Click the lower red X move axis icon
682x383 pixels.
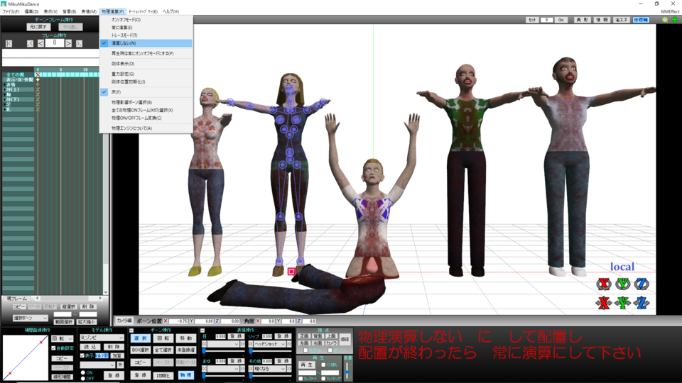pyautogui.click(x=603, y=303)
